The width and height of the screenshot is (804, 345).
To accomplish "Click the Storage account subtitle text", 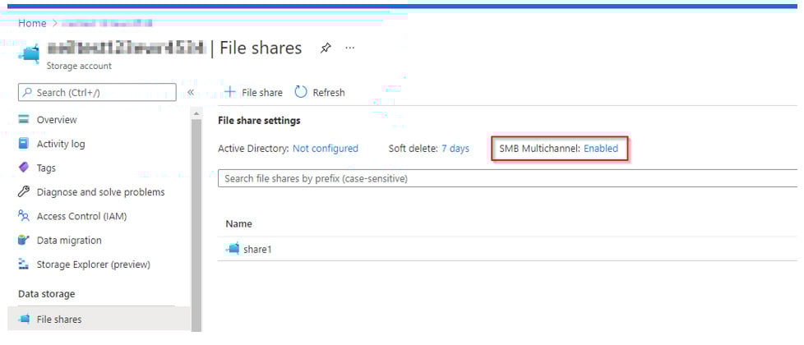I will pos(79,67).
